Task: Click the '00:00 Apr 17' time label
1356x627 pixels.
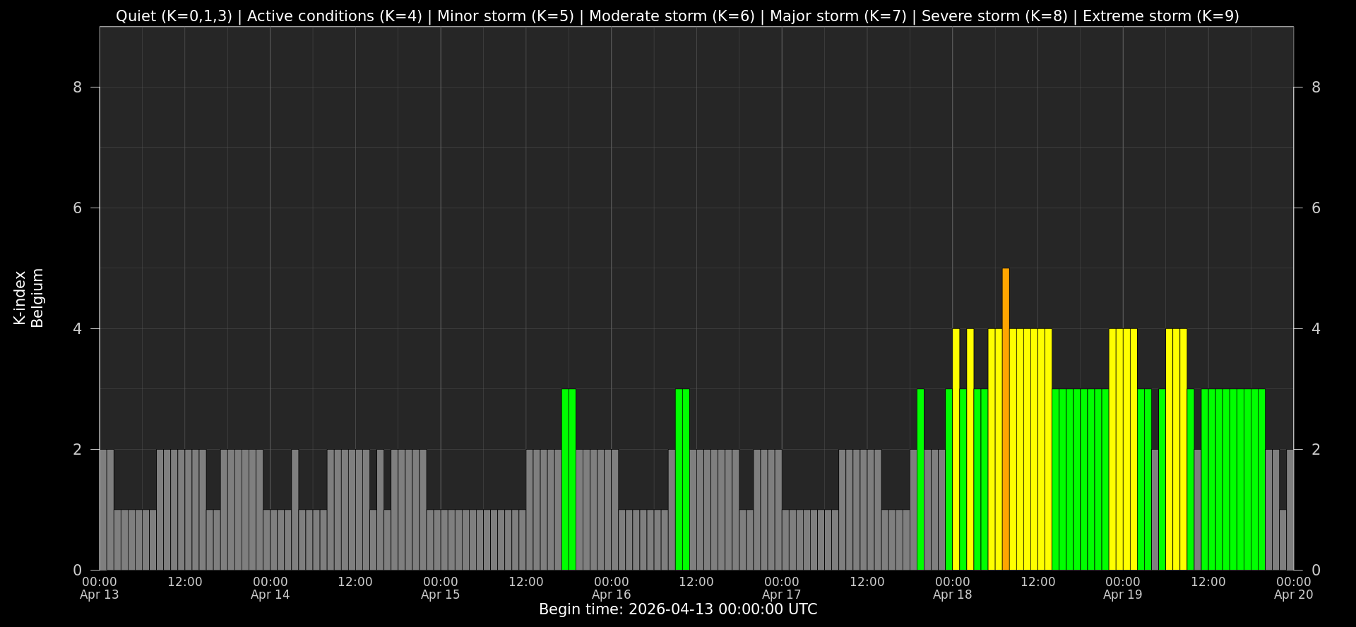Action: [782, 588]
